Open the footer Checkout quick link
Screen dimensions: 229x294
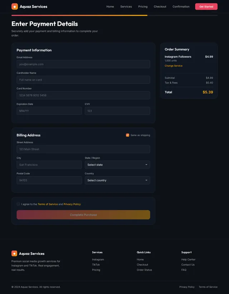point(142,265)
